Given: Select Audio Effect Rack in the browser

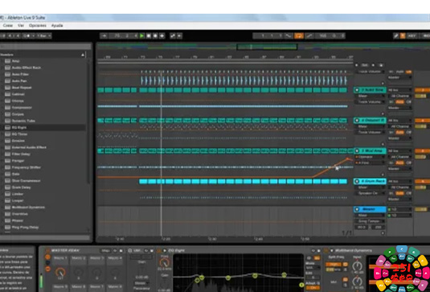Looking at the screenshot, I should (27, 68).
